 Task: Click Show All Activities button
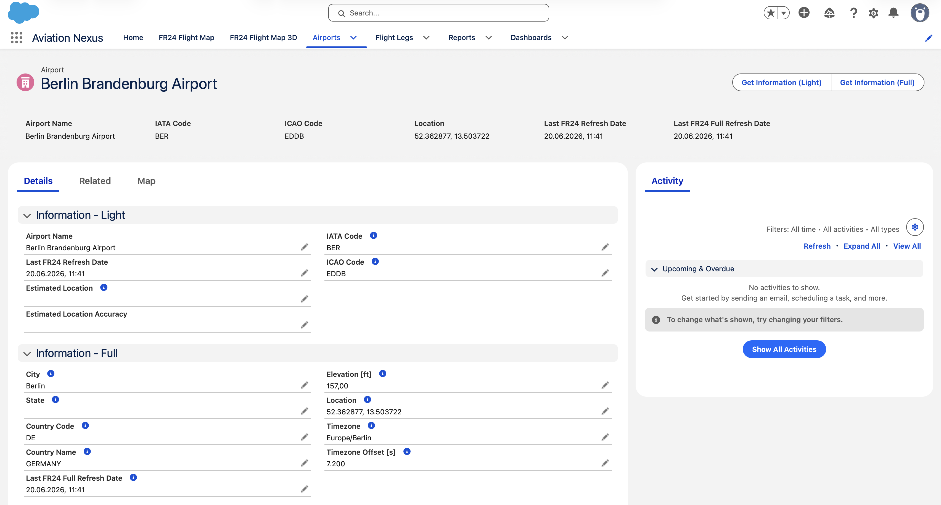point(784,349)
